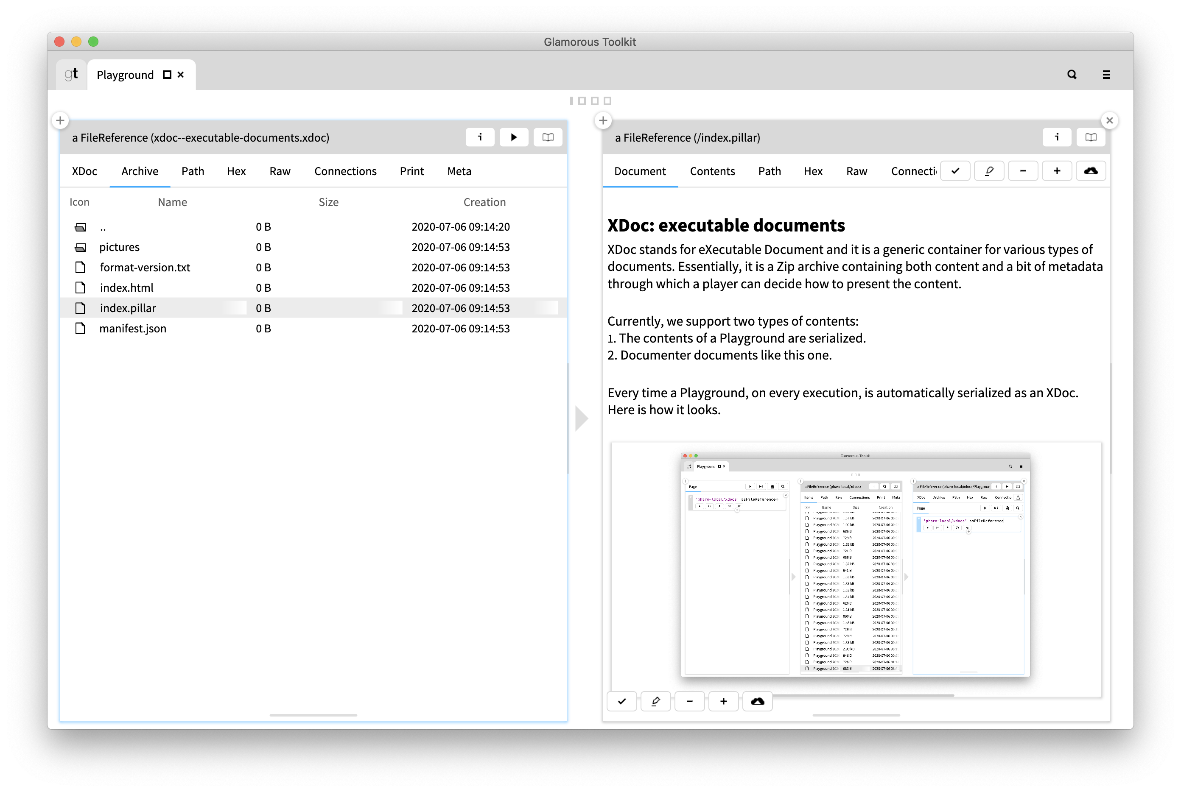The image size is (1181, 792).
Task: Select the manifest.json row
Action: (313, 328)
